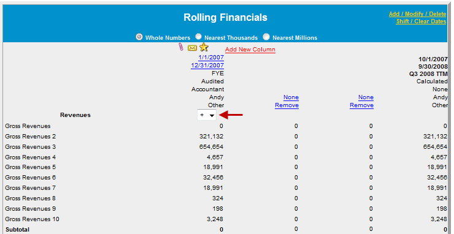This screenshot has width=454, height=234.
Task: Open the plus sign dropdown beside Revenues
Action: click(207, 115)
